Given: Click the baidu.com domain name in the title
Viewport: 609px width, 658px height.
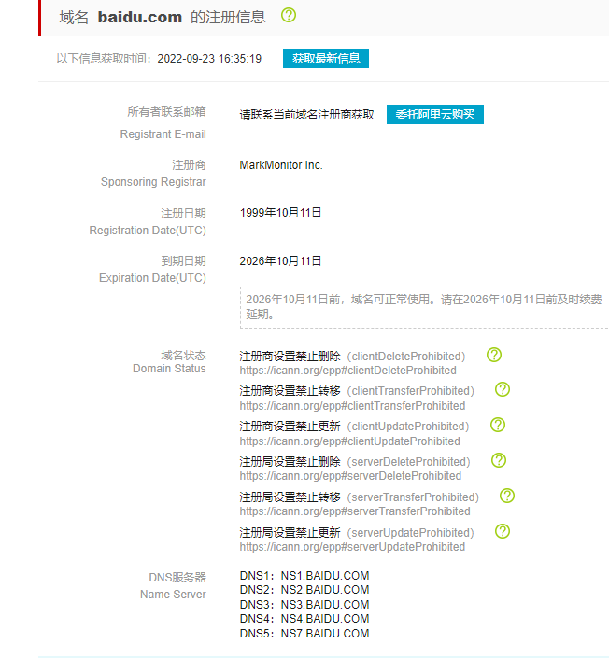Looking at the screenshot, I should tap(140, 17).
